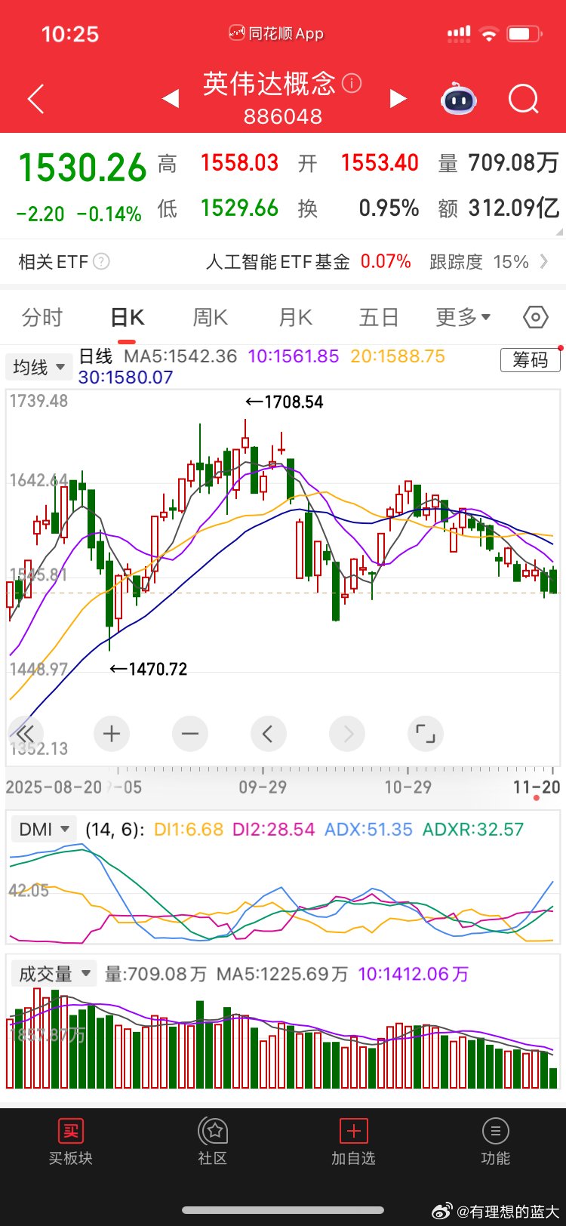Go back using the top-left arrow
The image size is (566, 1226).
(35, 100)
